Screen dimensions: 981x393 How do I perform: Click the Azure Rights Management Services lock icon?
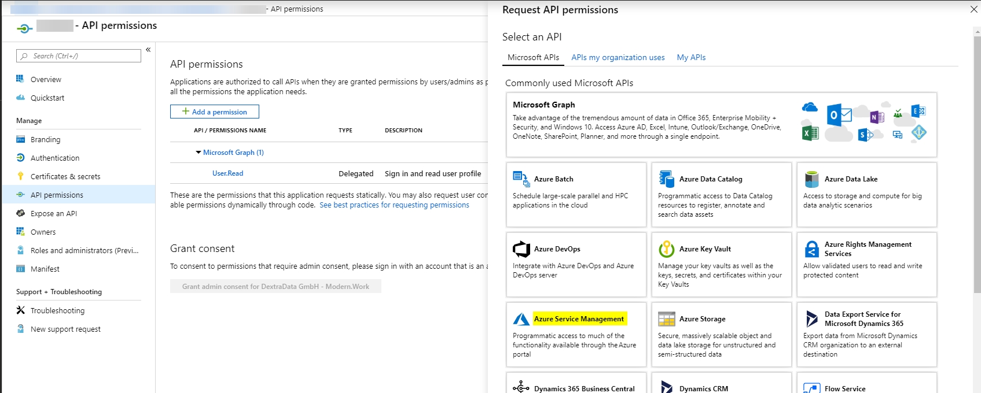[812, 249]
